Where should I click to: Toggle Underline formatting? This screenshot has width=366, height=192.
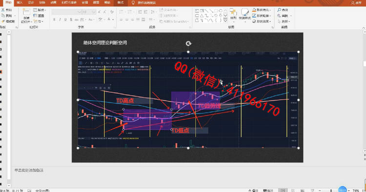tap(65, 19)
